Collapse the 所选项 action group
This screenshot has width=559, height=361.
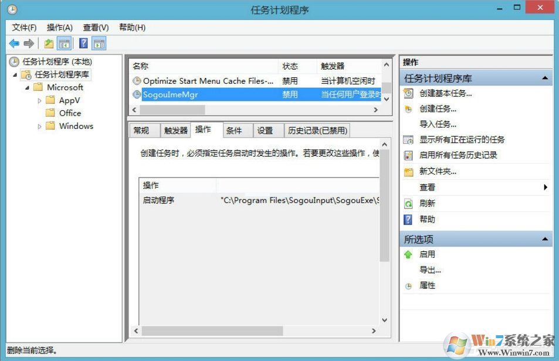click(x=544, y=239)
